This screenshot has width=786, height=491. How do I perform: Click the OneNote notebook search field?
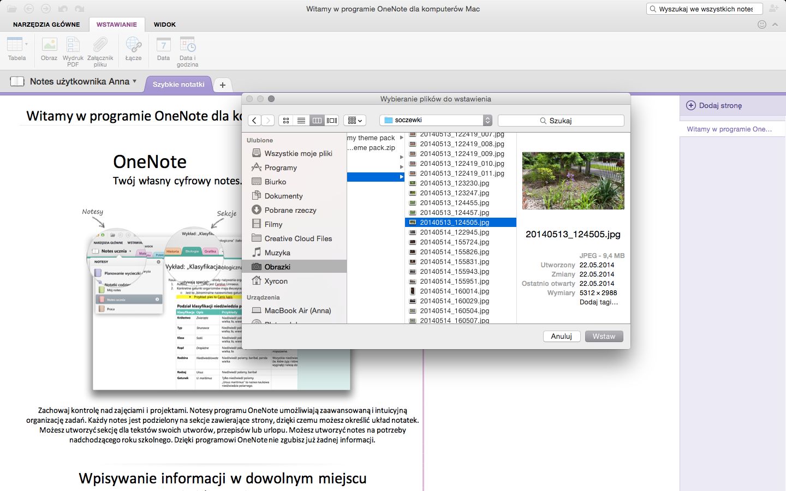705,9
